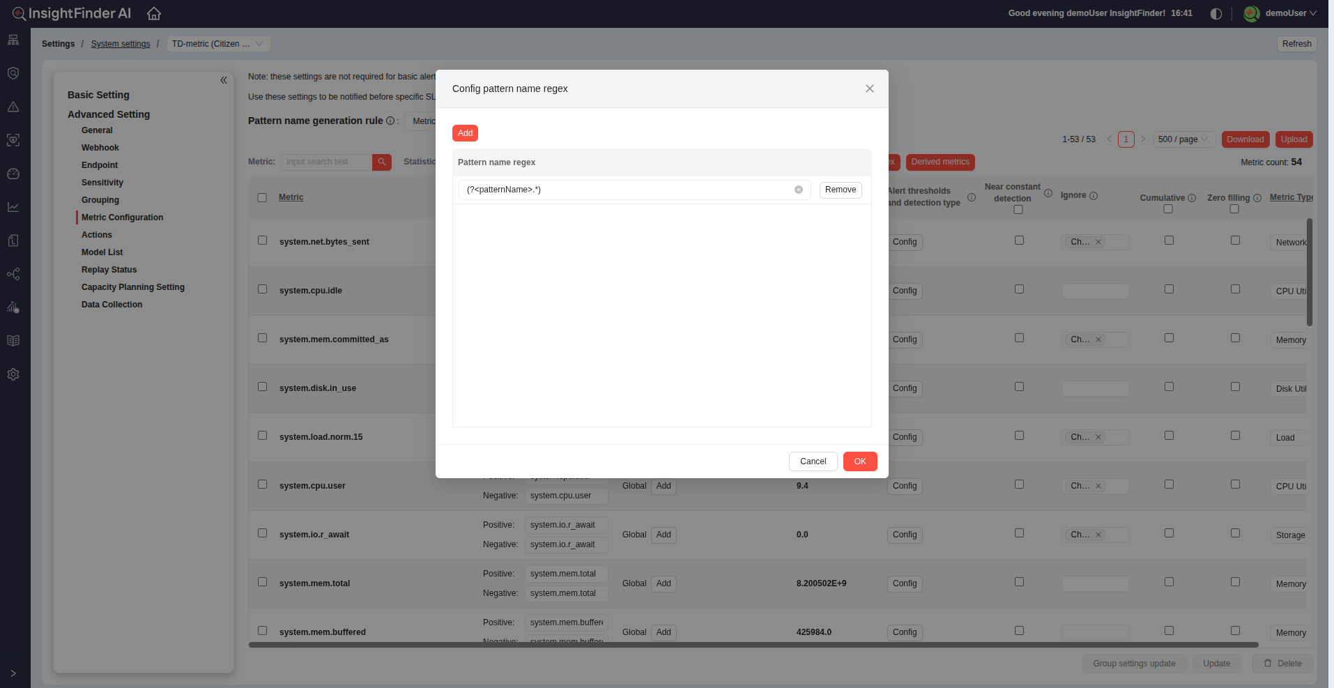Select Sensitivity in Advanced Setting
Screen dimensions: 1334x688
tap(102, 183)
